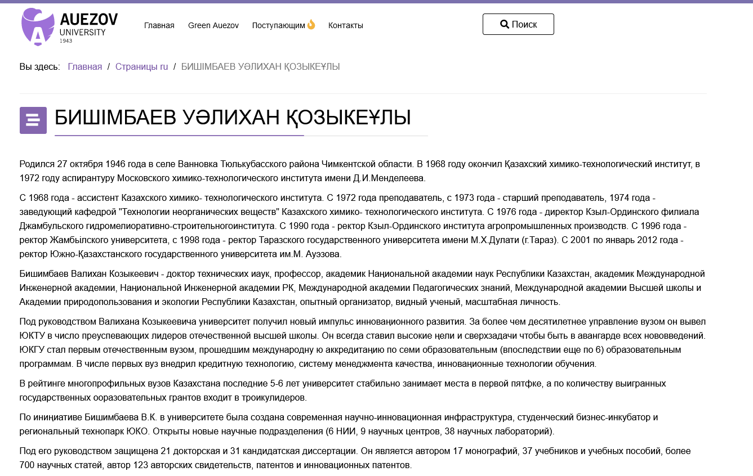Click the paragraph starting 'Под его руководством защищена'
The height and width of the screenshot is (476, 753).
[x=355, y=458]
